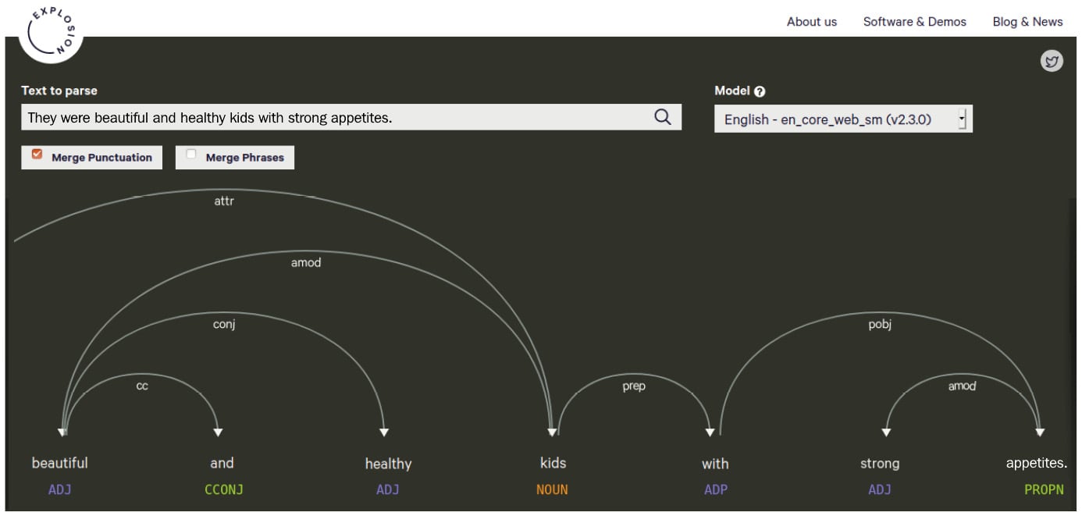1082x516 pixels.
Task: Click the 'pobj' arc label
Action: [x=880, y=324]
